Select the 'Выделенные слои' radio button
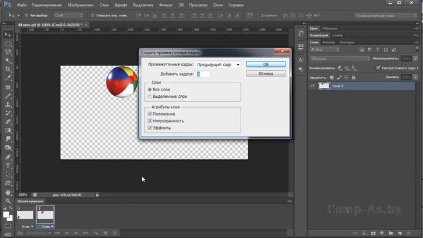 (150, 97)
